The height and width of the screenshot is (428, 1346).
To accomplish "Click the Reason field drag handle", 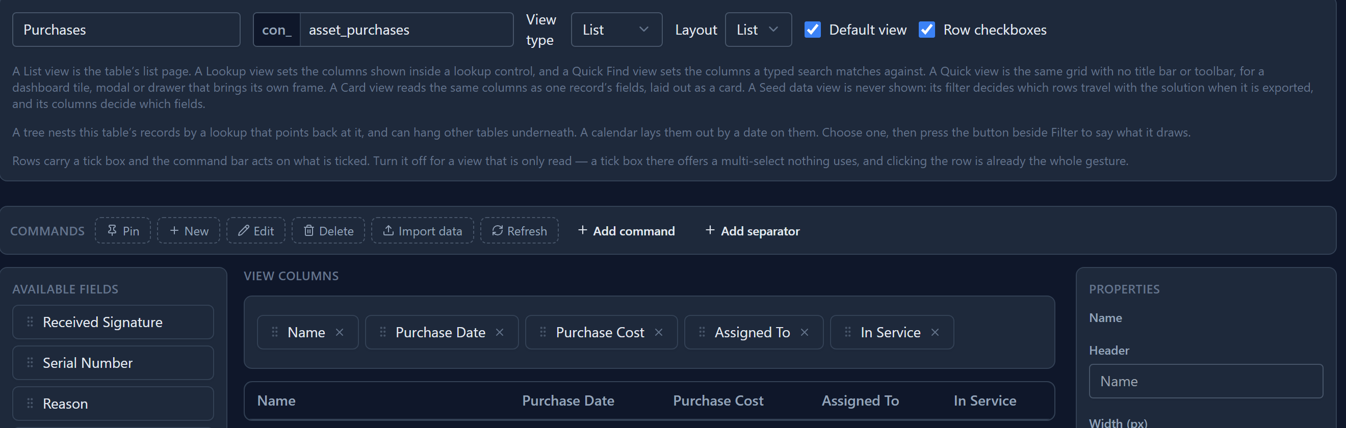I will (30, 404).
